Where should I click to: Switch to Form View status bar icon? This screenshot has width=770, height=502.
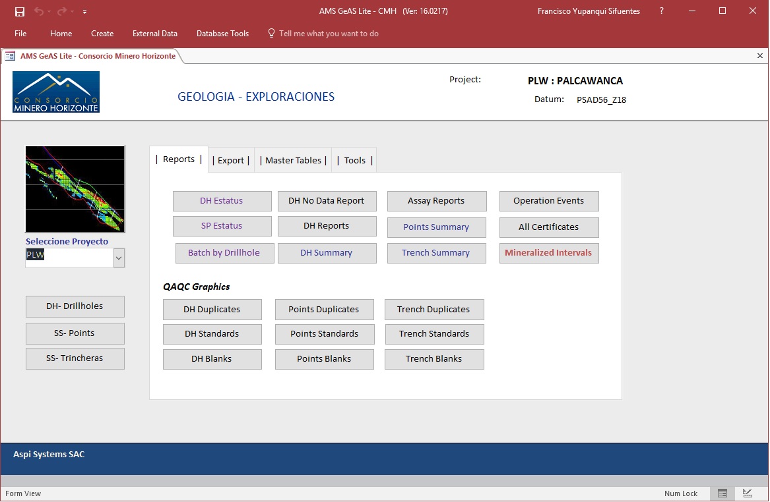pyautogui.click(x=722, y=493)
